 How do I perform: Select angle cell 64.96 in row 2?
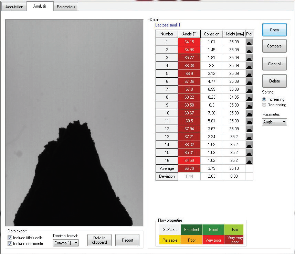tap(189, 50)
